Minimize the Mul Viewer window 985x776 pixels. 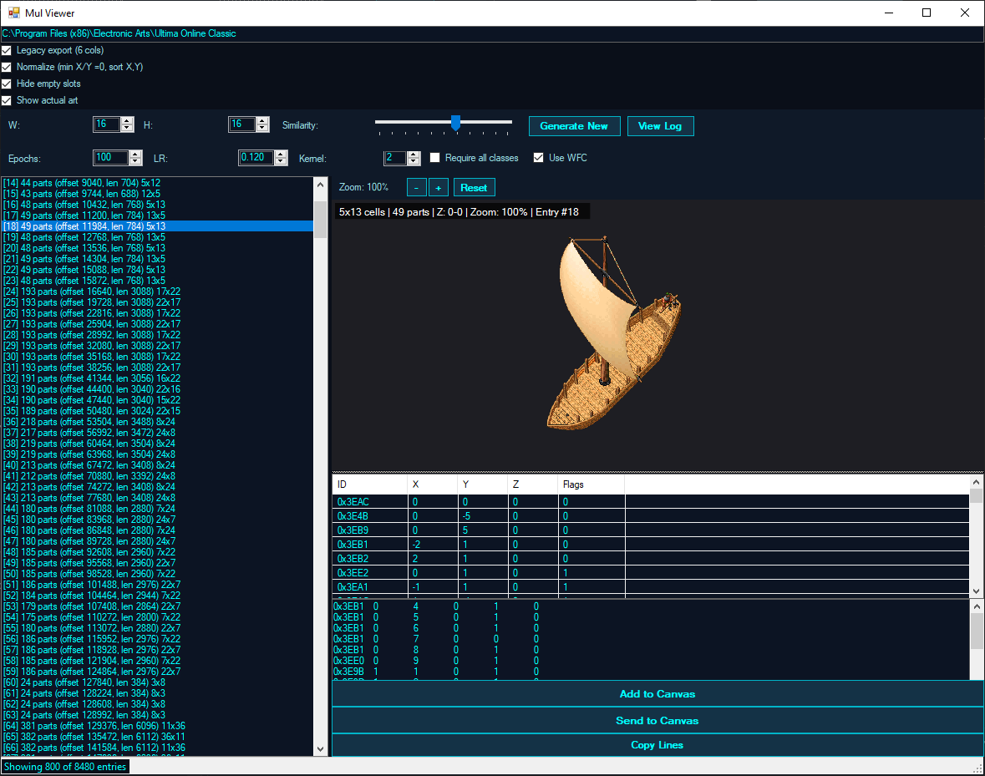point(889,13)
